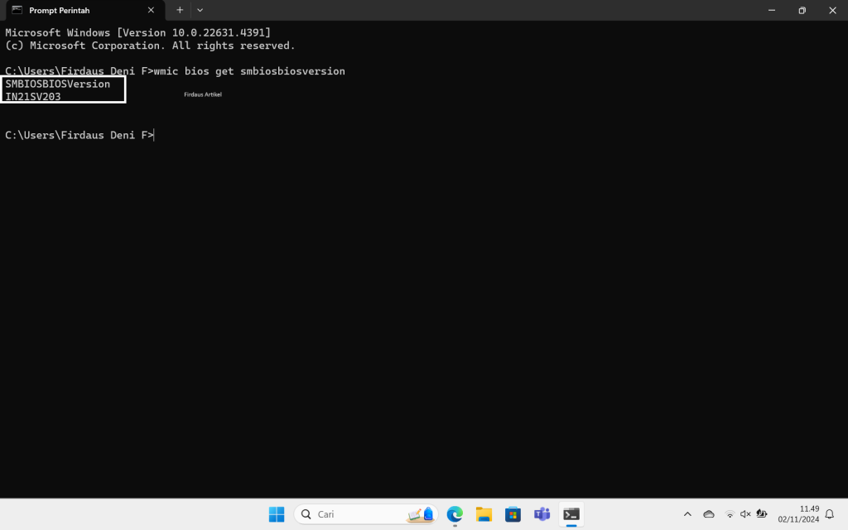
Task: Click the muted speaker volume icon
Action: click(745, 514)
